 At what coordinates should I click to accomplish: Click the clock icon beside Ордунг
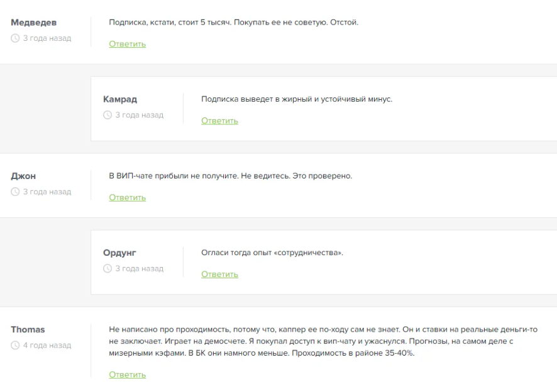coord(108,269)
